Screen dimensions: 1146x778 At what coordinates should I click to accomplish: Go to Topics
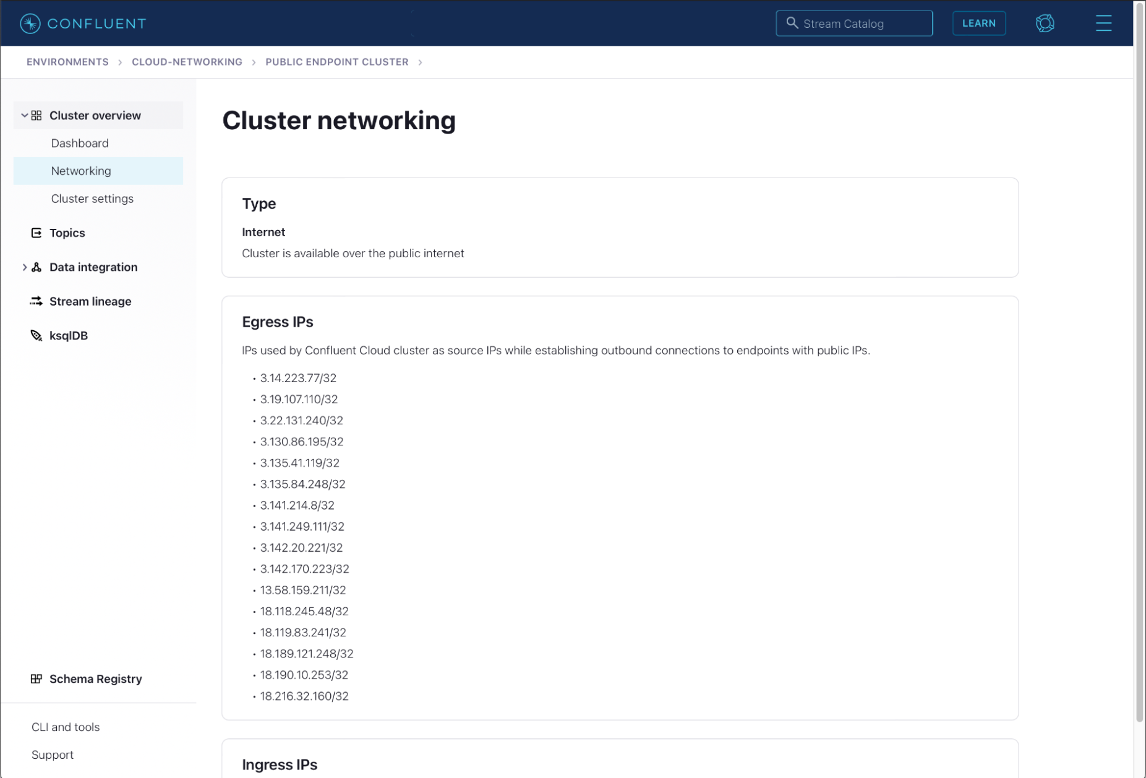(67, 233)
